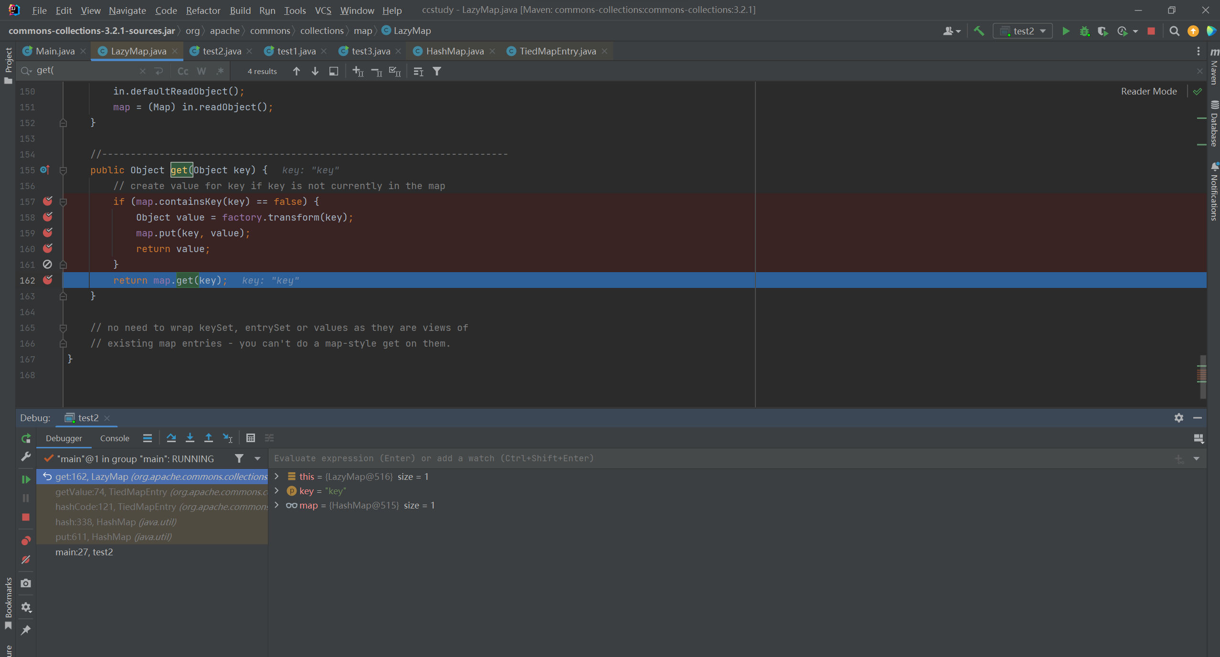Click the get( search input field
The width and height of the screenshot is (1220, 657).
click(86, 71)
